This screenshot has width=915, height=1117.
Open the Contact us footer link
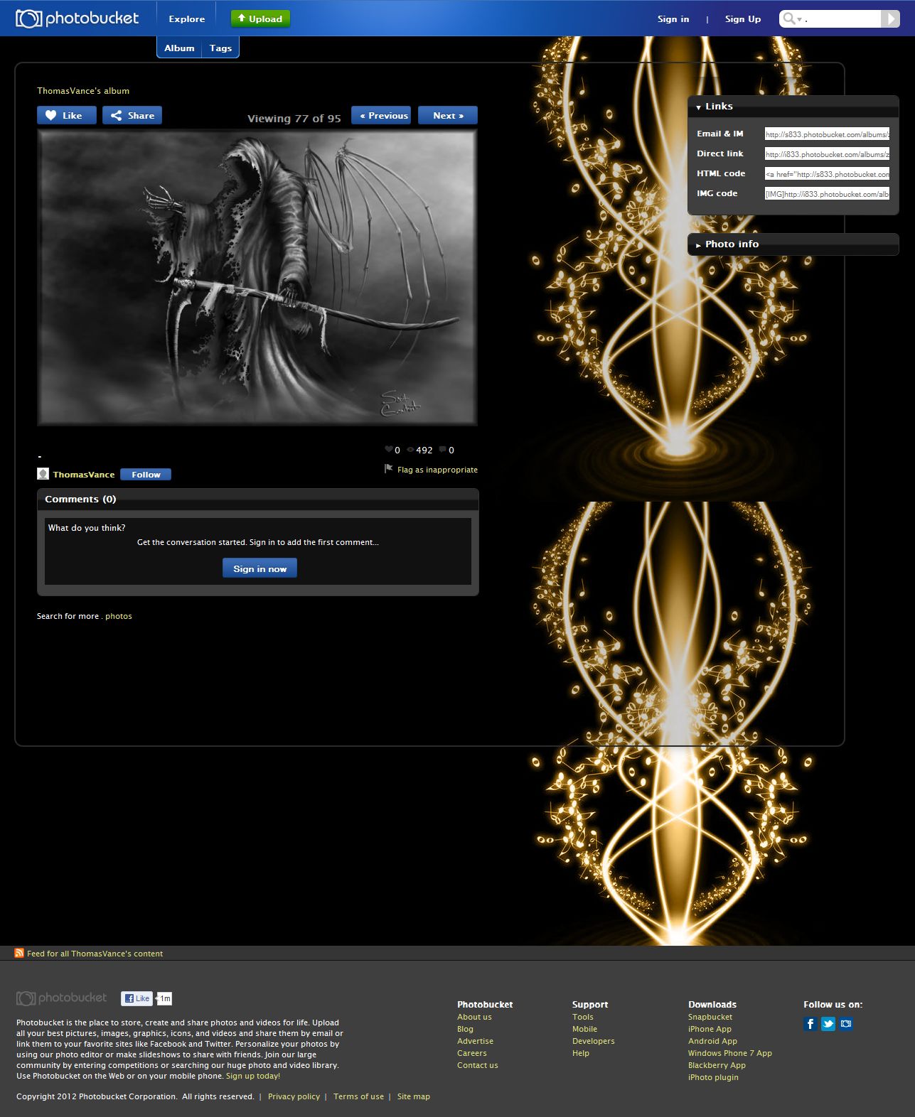pyautogui.click(x=478, y=1065)
